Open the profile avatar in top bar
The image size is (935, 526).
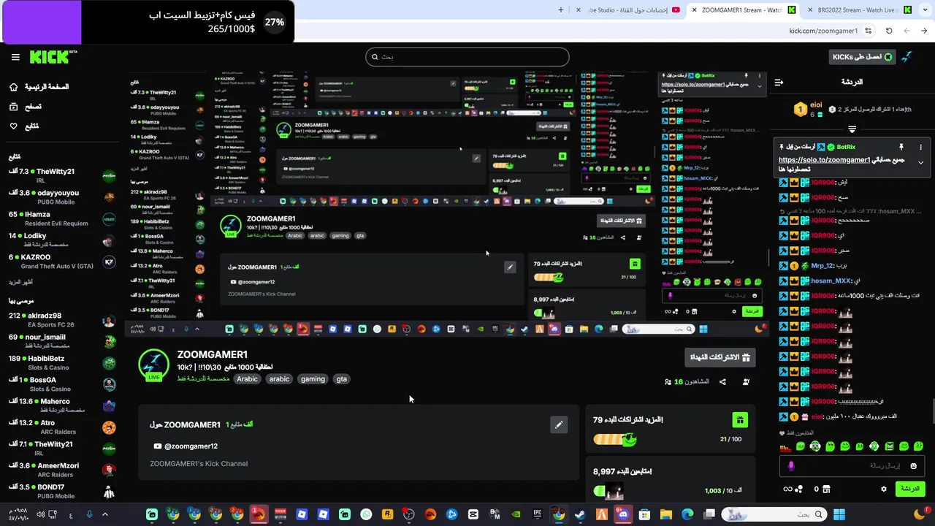[x=907, y=57]
